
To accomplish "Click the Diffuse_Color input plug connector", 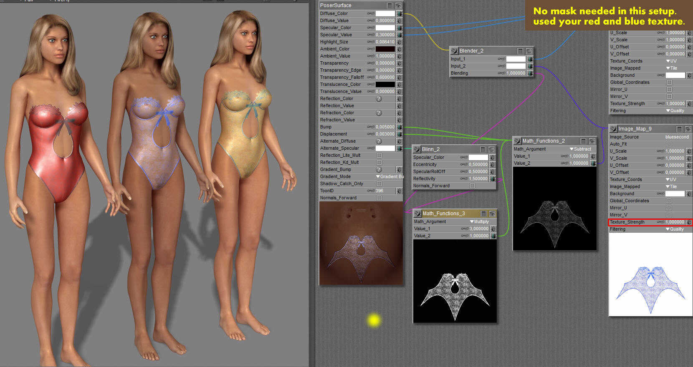I will click(400, 13).
